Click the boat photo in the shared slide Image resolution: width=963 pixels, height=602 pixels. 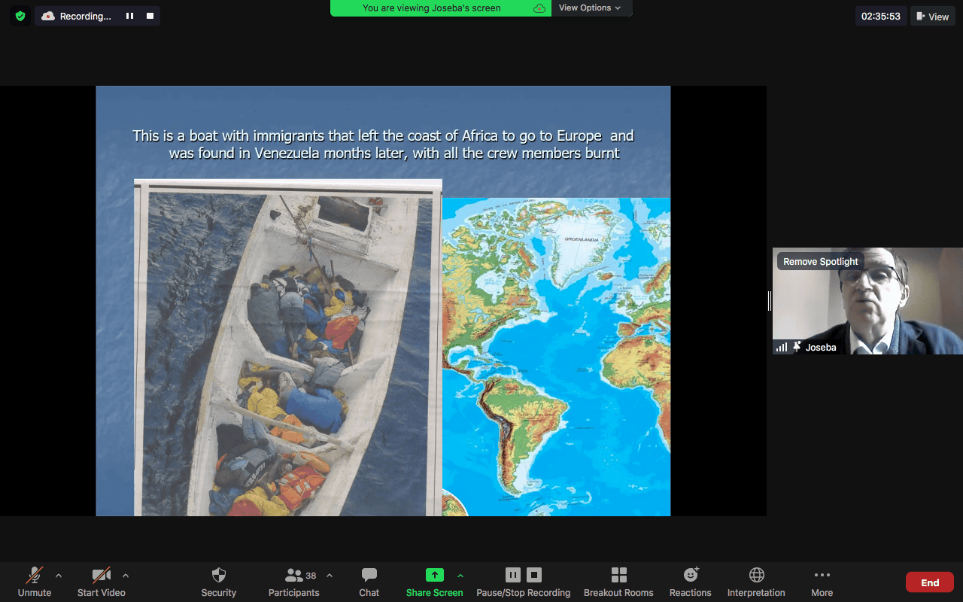click(287, 348)
